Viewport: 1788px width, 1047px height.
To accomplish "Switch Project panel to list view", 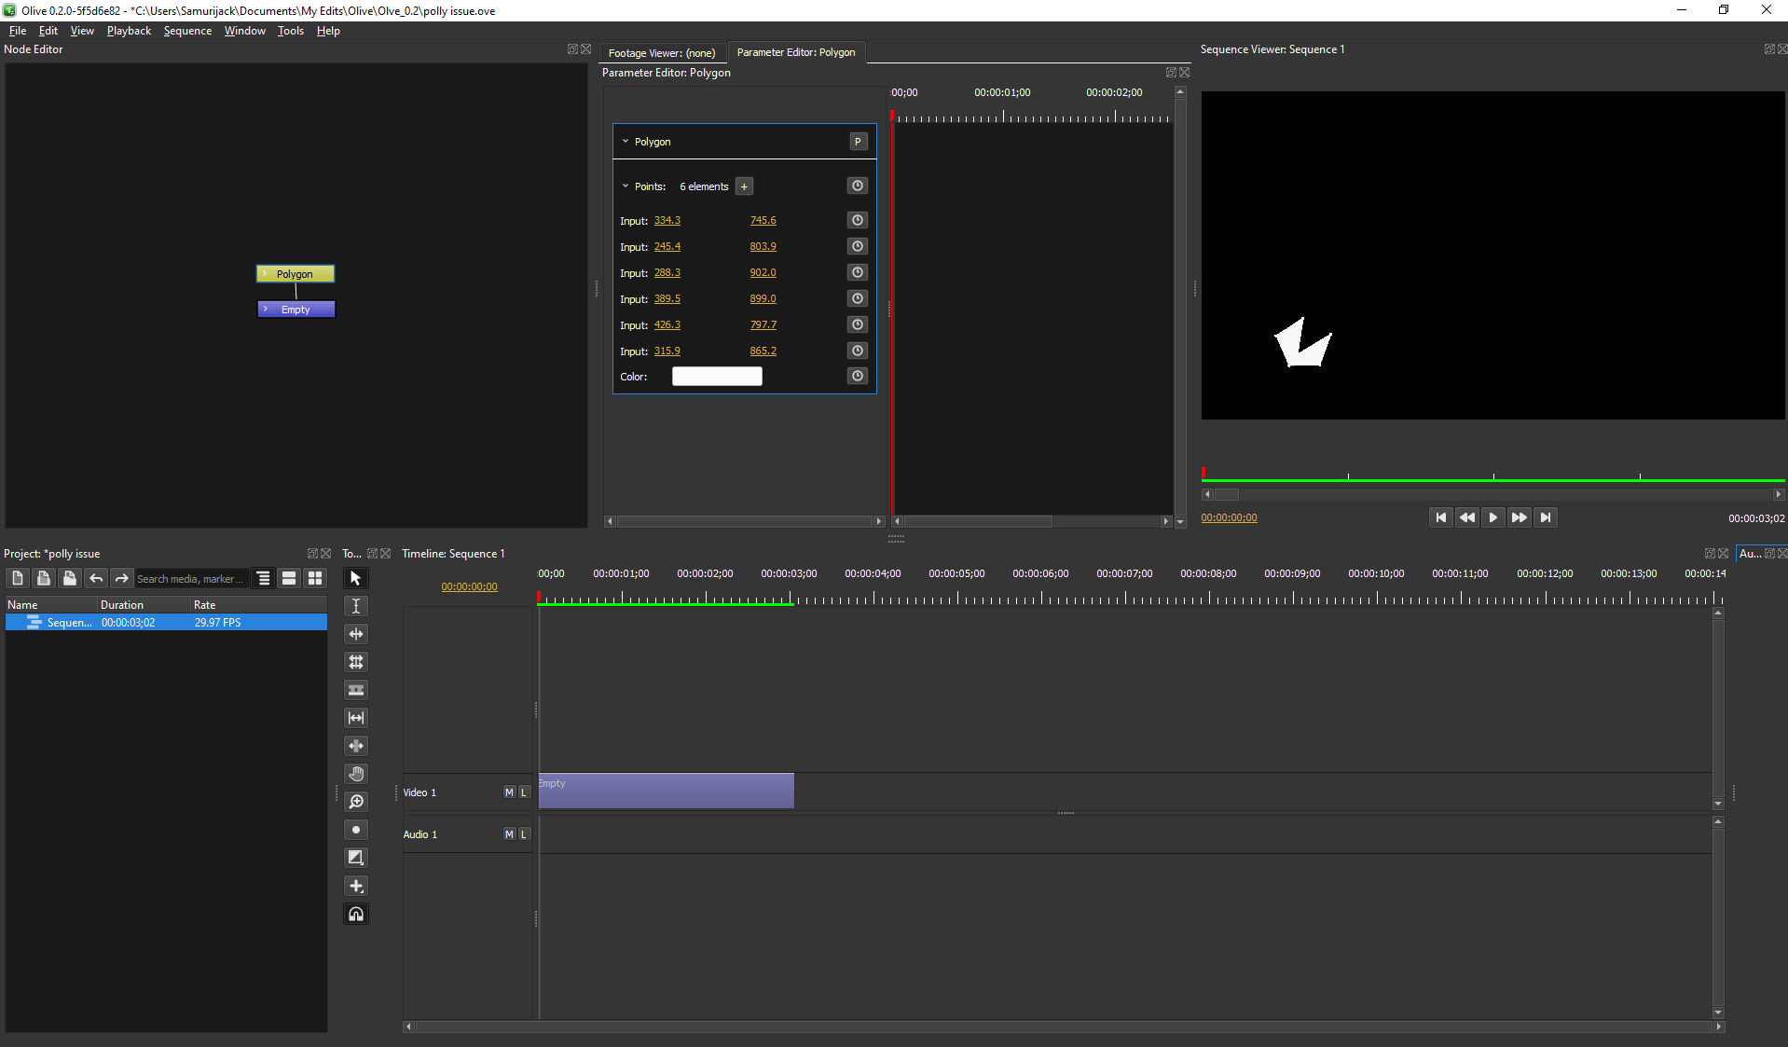I will [290, 578].
